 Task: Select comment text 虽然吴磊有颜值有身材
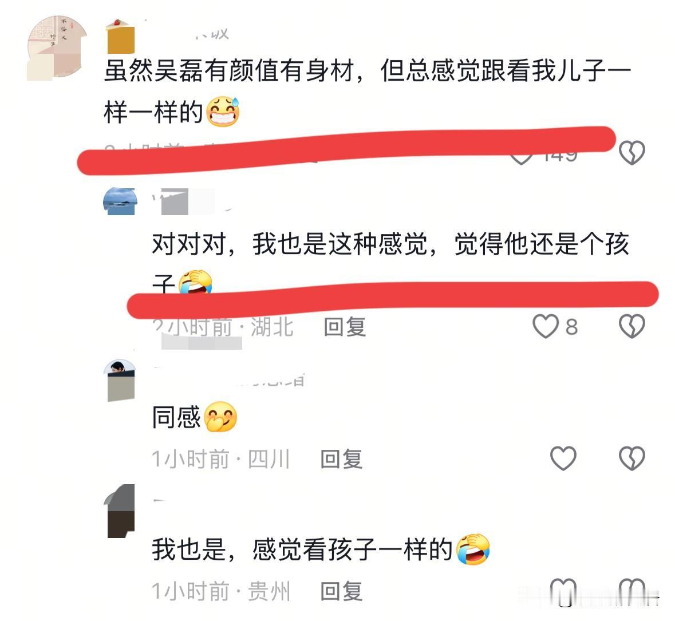[230, 70]
